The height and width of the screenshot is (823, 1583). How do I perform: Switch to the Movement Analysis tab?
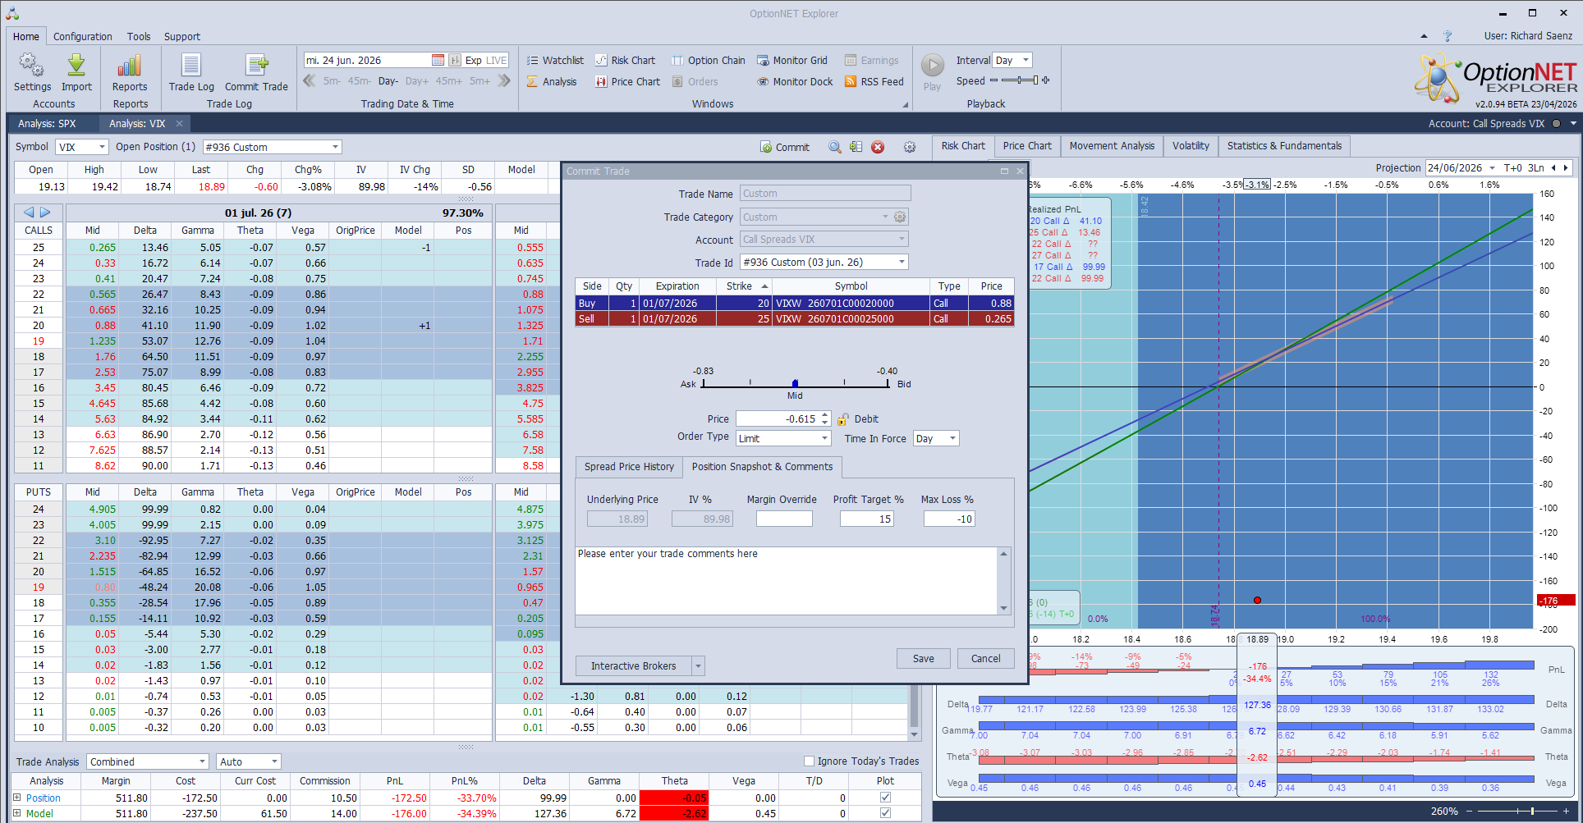pyautogui.click(x=1112, y=145)
